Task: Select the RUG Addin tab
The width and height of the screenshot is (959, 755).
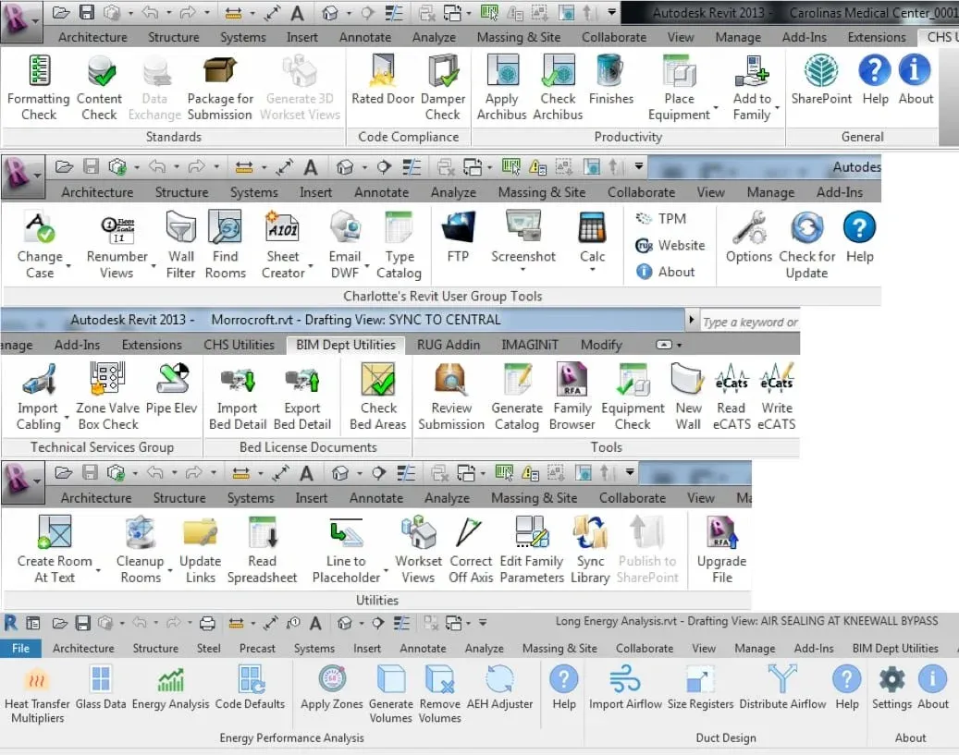Action: click(x=449, y=345)
